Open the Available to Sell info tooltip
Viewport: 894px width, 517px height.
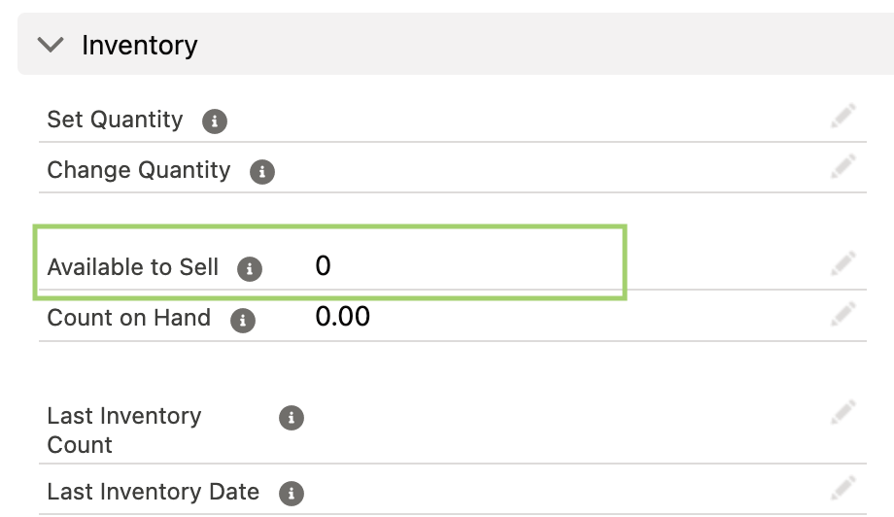(x=250, y=268)
